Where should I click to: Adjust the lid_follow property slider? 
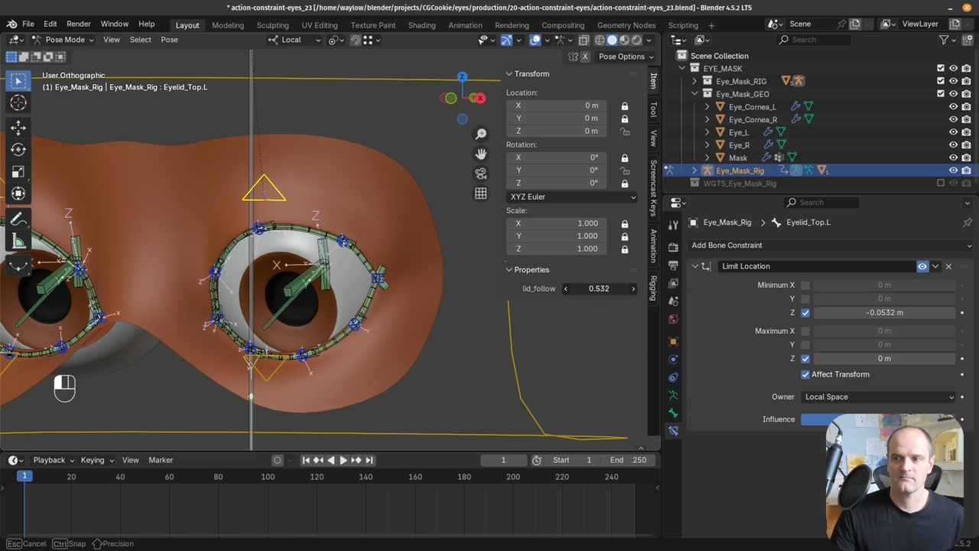599,289
